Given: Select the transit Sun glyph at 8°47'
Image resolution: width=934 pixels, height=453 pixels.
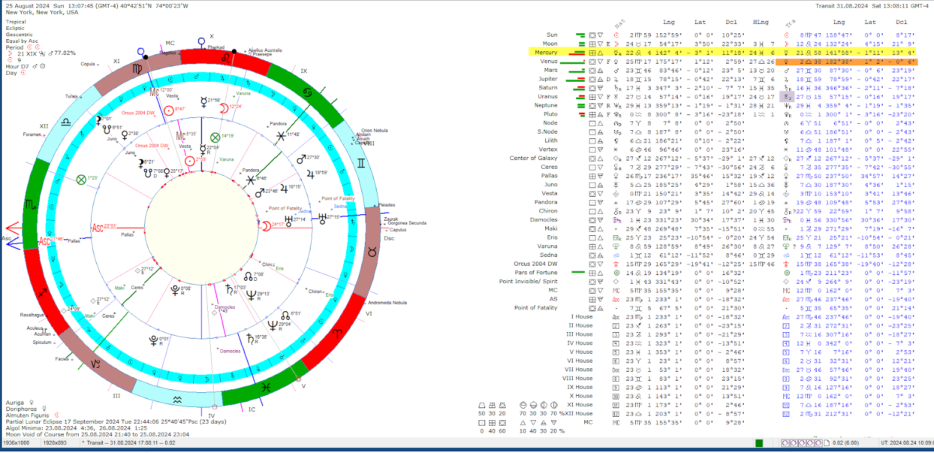Looking at the screenshot, I should click(169, 110).
